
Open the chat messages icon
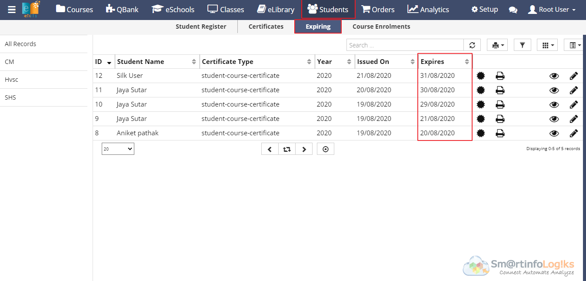(x=513, y=10)
